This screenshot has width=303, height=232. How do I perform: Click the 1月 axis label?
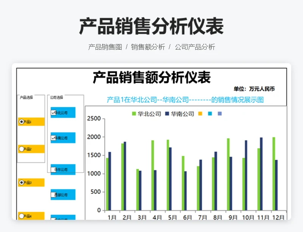112,217
